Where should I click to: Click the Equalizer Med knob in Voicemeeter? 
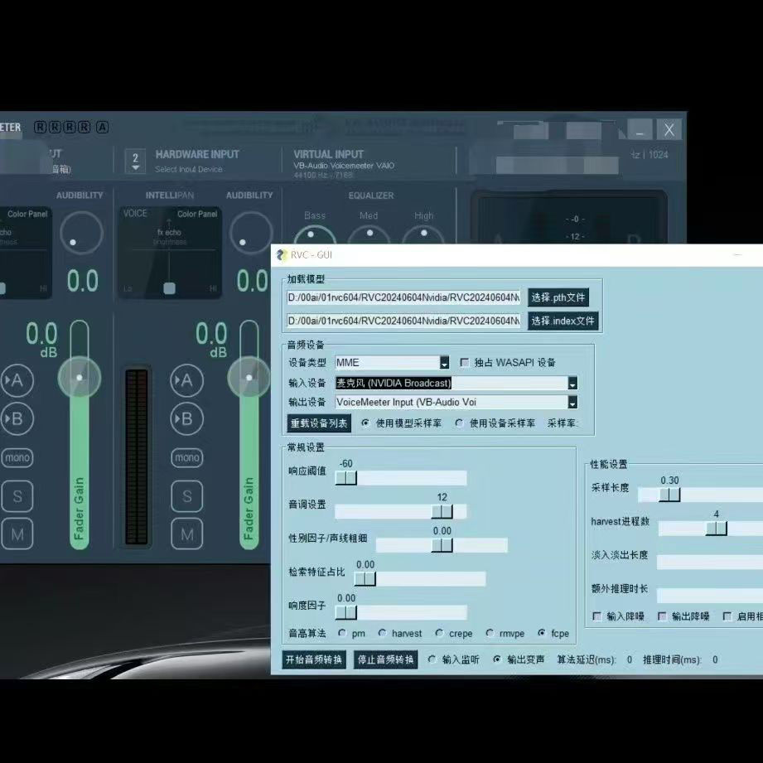pyautogui.click(x=369, y=235)
